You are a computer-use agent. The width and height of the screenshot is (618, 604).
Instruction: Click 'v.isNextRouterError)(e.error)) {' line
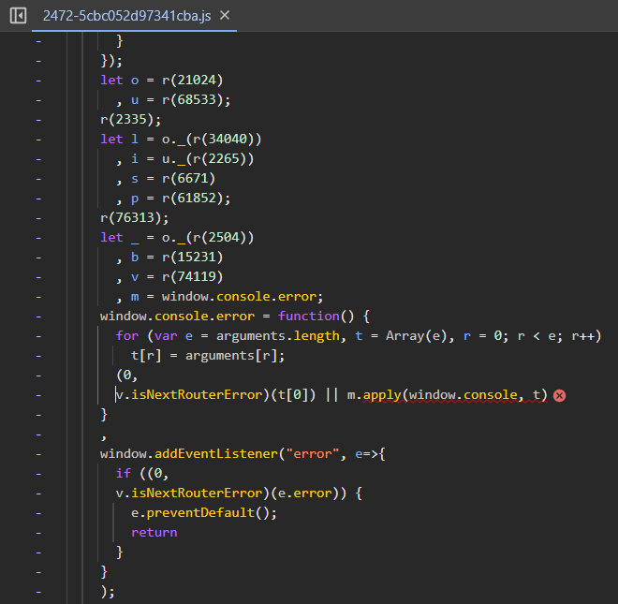tap(239, 494)
